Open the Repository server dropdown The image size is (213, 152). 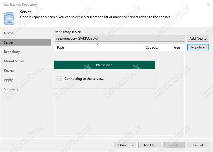[x=120, y=38]
